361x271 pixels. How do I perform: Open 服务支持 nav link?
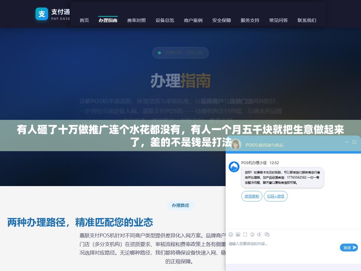click(250, 20)
